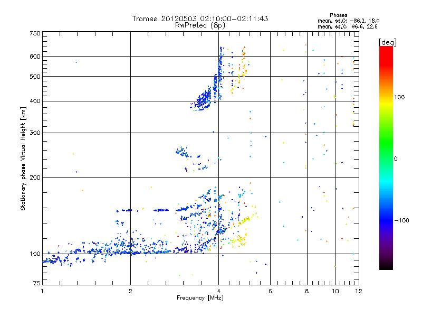Viewport: 422px width, 317px height.
Task: Click the phase colorbar
Action: [x=386, y=158]
